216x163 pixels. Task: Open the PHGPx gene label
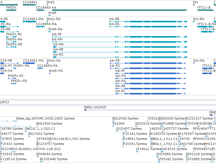coord(11,7)
